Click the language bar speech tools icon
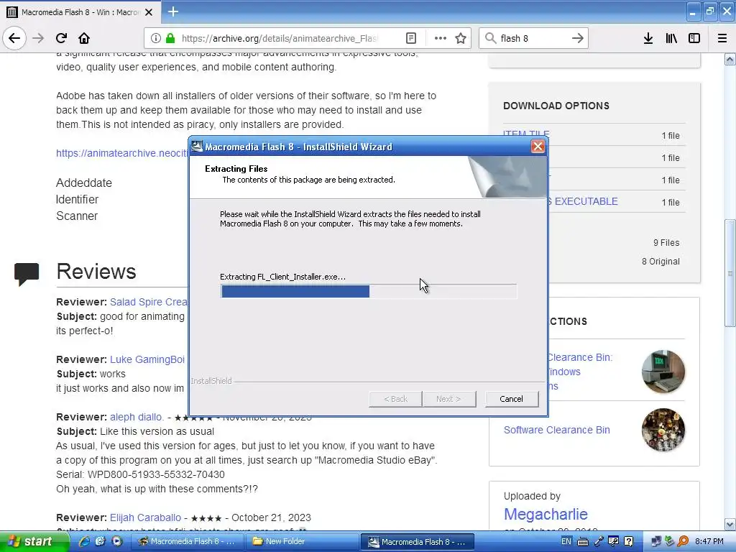Viewport: 736px width, 552px height. [614, 542]
